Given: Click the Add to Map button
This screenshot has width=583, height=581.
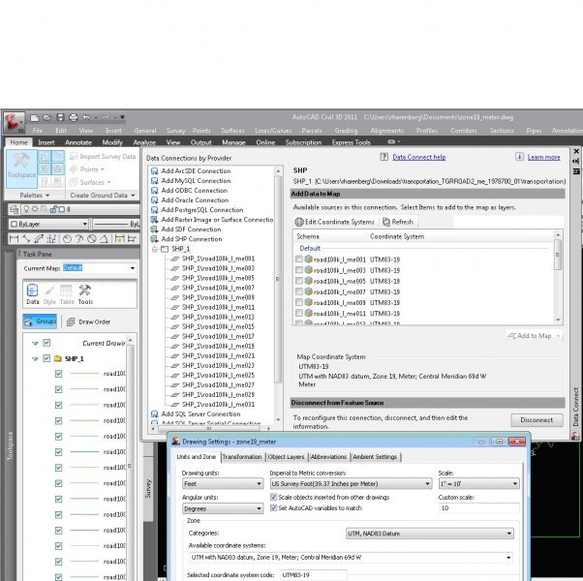Looking at the screenshot, I should (534, 336).
